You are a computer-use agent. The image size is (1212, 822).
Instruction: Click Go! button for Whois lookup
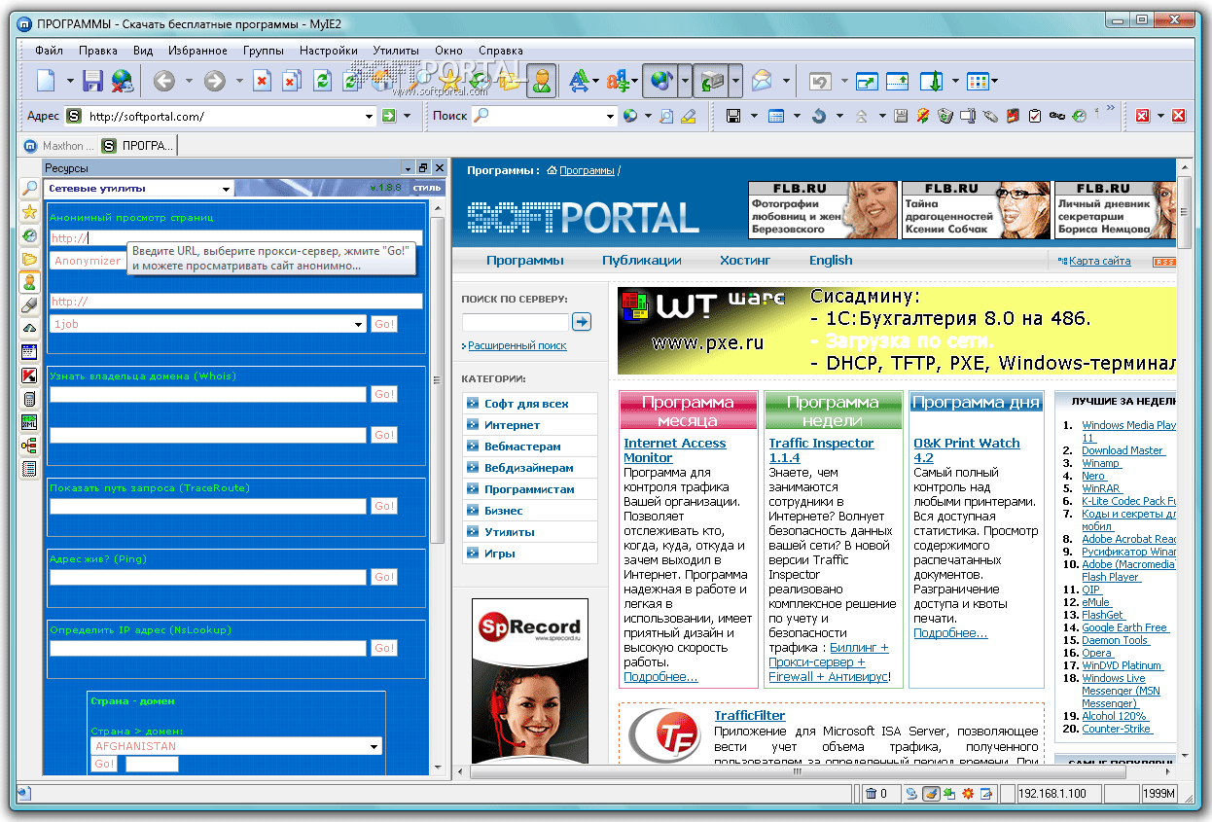(x=384, y=394)
